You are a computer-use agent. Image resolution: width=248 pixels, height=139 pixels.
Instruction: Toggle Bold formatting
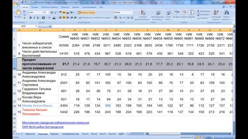[31, 18]
